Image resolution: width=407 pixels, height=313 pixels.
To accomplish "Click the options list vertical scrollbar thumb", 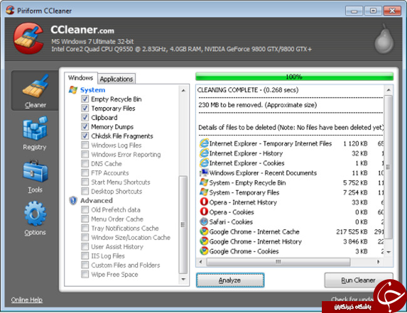I will point(183,225).
